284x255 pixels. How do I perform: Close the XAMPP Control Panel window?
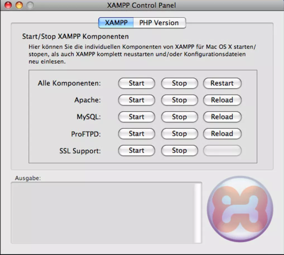(x=8, y=5)
